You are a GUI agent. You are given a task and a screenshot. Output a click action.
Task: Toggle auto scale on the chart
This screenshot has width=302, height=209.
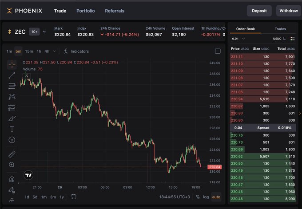coord(216,197)
